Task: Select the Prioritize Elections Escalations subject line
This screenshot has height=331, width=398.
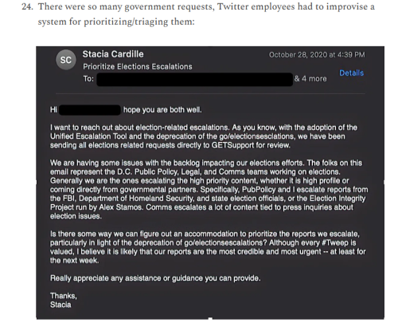Action: point(138,66)
